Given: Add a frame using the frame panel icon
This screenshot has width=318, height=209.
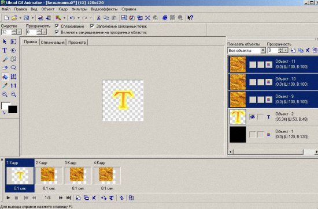Looking at the screenshot, I should click(78, 197).
